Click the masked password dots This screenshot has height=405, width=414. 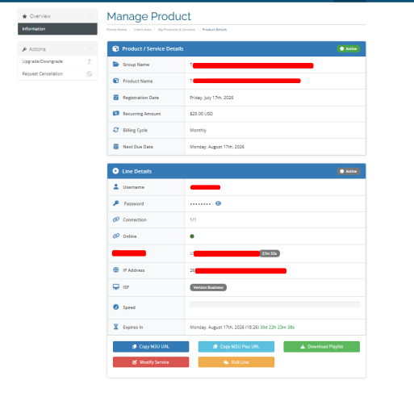coord(200,204)
